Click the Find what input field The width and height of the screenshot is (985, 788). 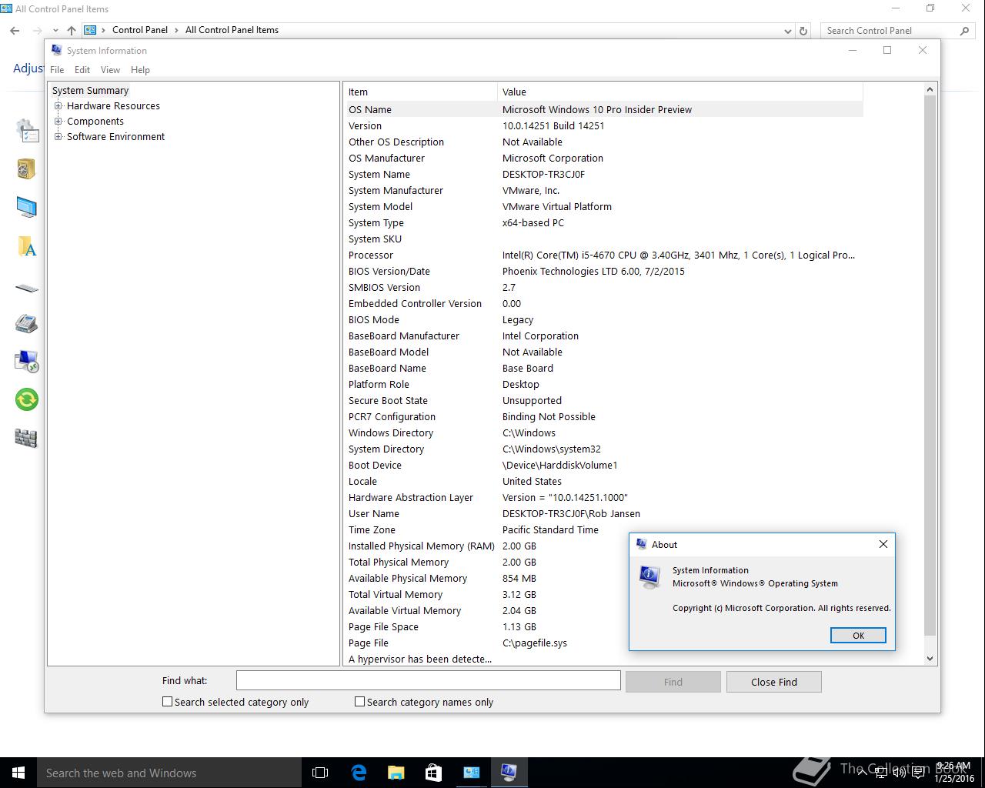pos(428,680)
